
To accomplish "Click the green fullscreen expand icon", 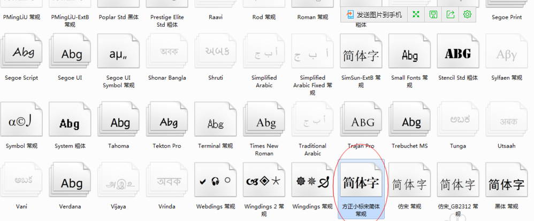I will tap(416, 14).
